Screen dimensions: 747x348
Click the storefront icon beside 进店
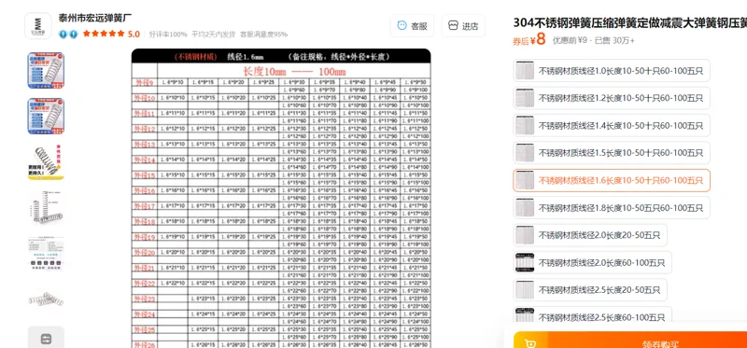(453, 26)
